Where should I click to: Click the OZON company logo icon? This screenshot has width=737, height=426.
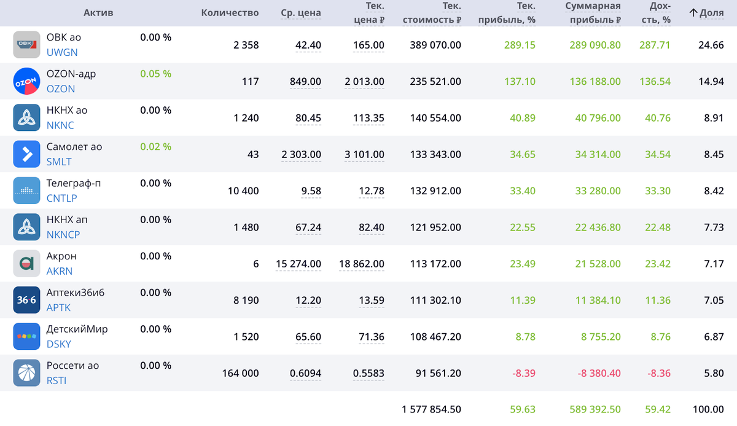[x=26, y=81]
